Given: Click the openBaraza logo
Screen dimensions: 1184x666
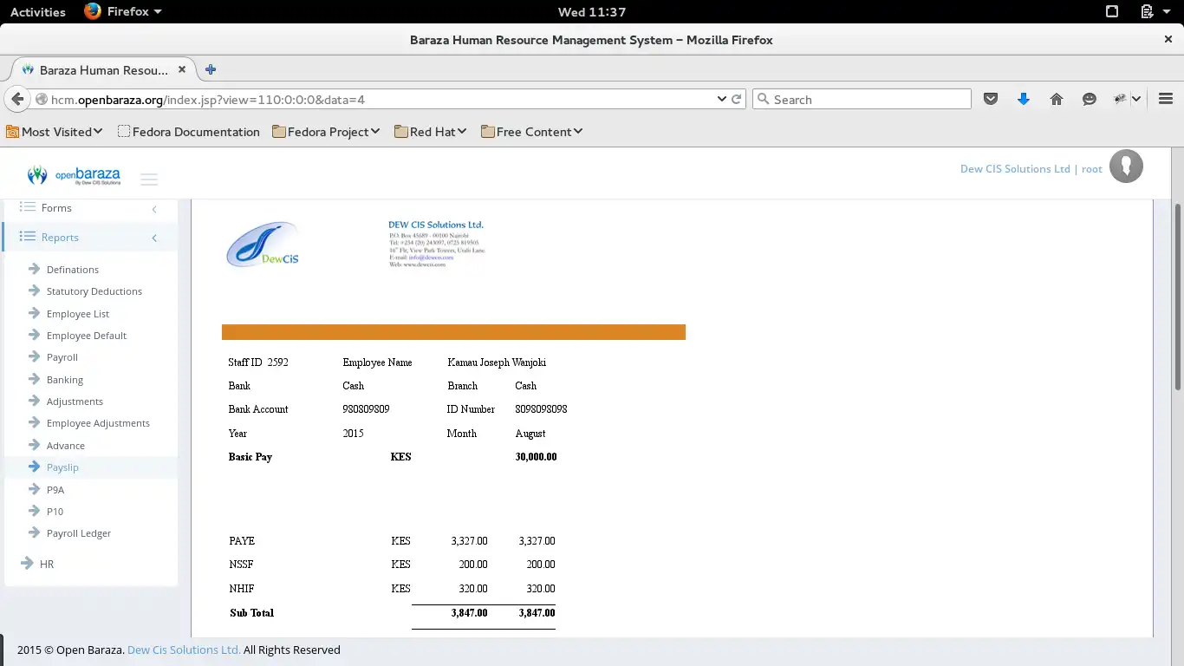Looking at the screenshot, I should click(74, 174).
